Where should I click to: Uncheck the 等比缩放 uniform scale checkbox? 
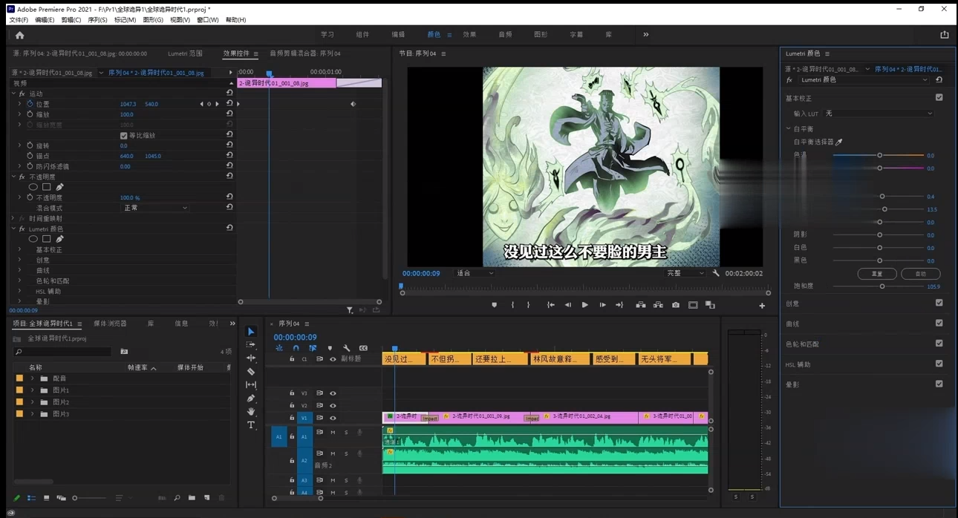(123, 136)
